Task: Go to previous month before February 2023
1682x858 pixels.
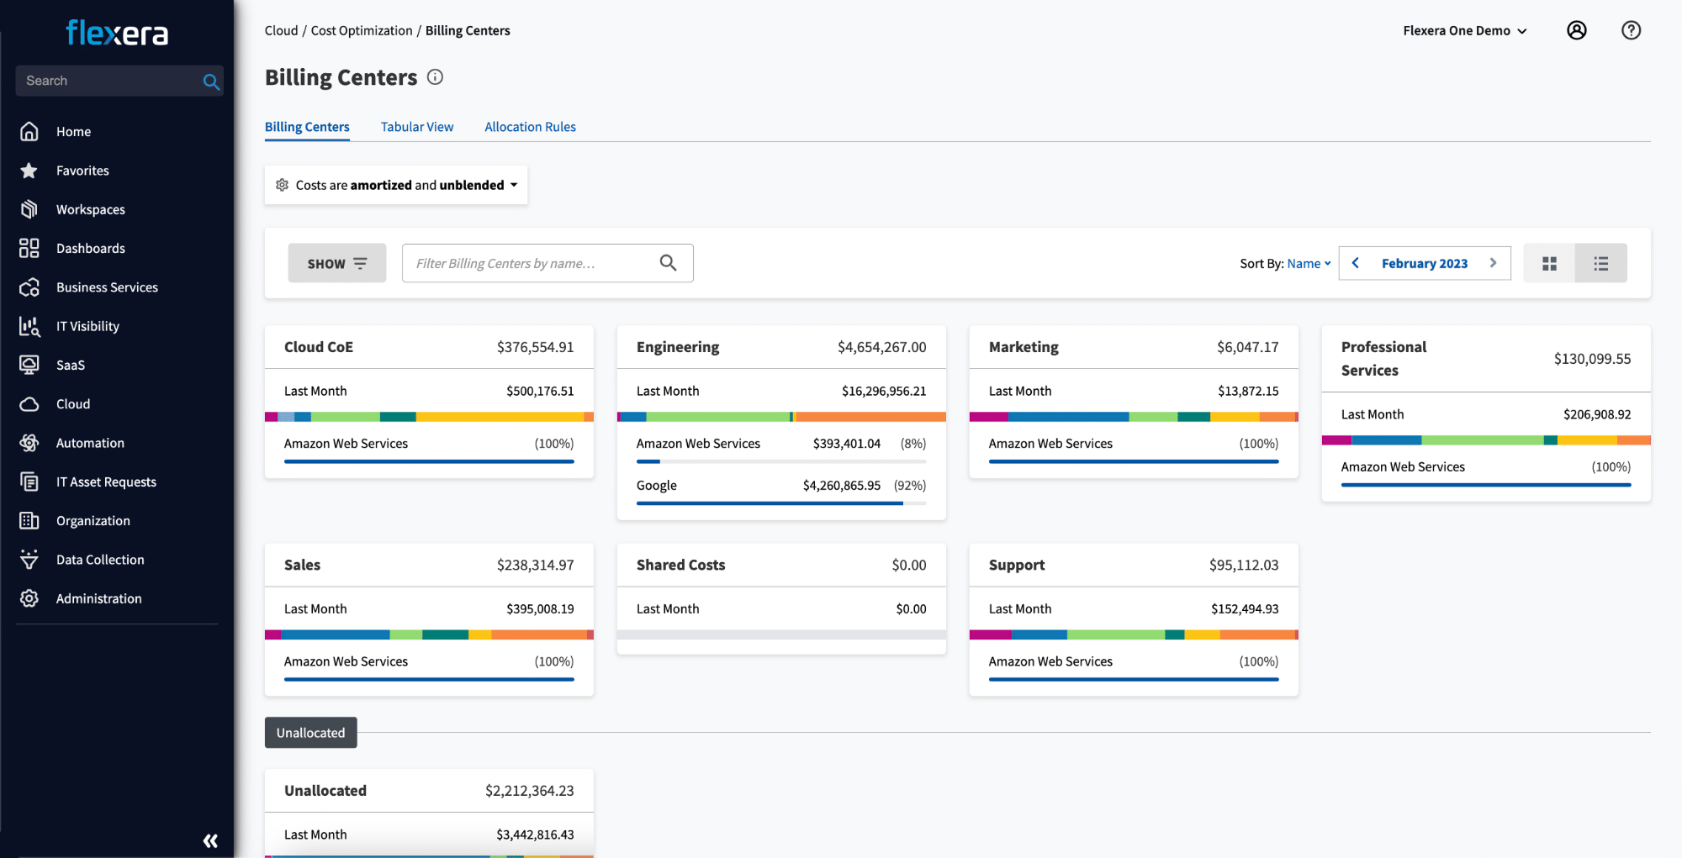Action: (1356, 263)
